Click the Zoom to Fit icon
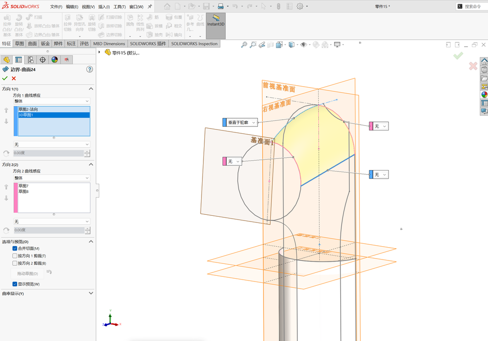 pyautogui.click(x=244, y=45)
